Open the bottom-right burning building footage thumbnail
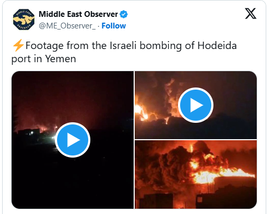The image size is (271, 214). click(195, 174)
